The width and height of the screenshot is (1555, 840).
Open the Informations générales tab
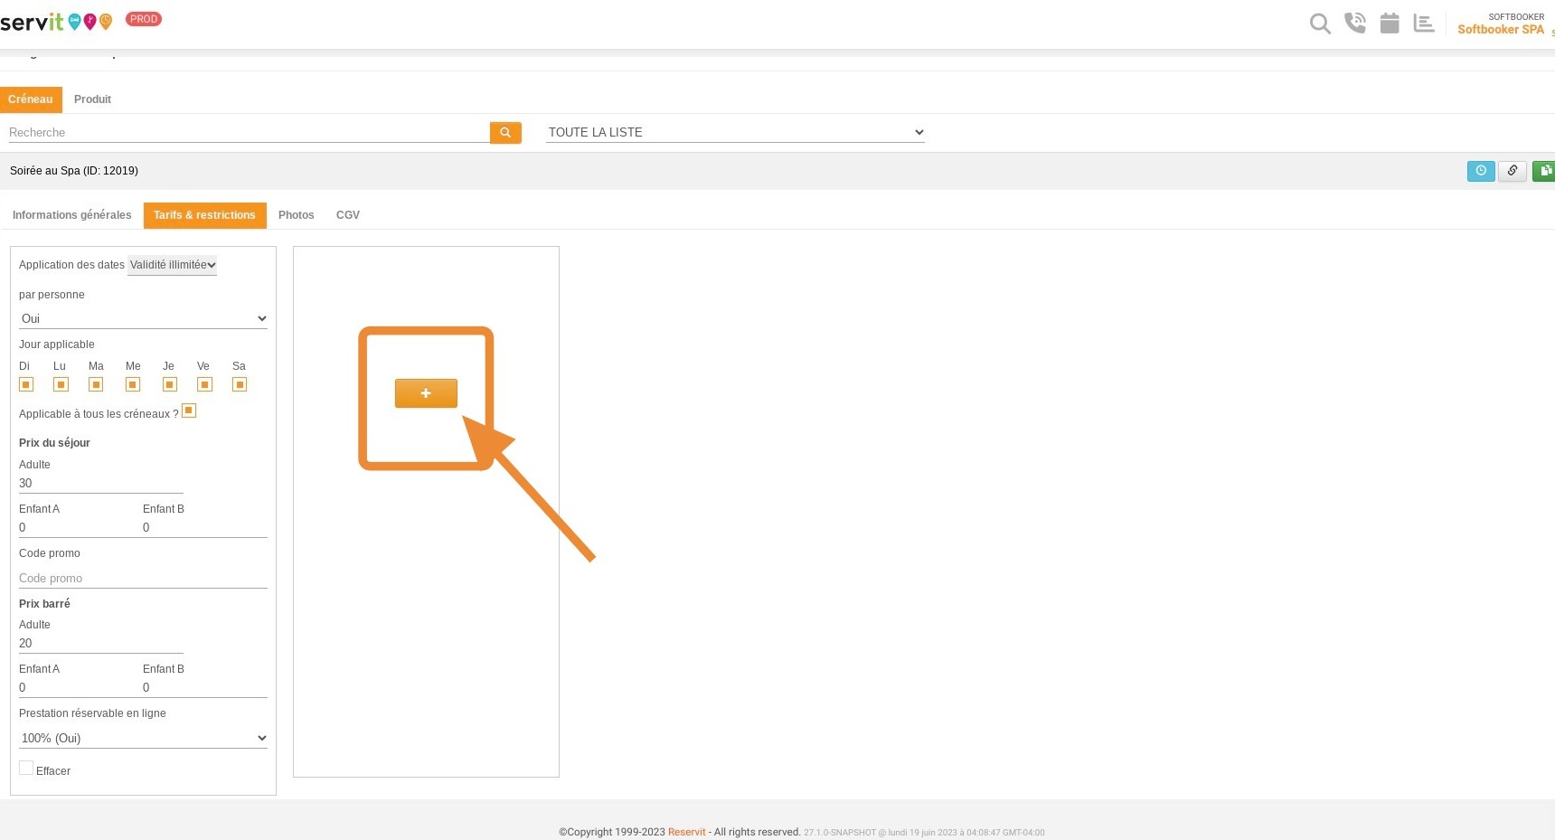(72, 215)
